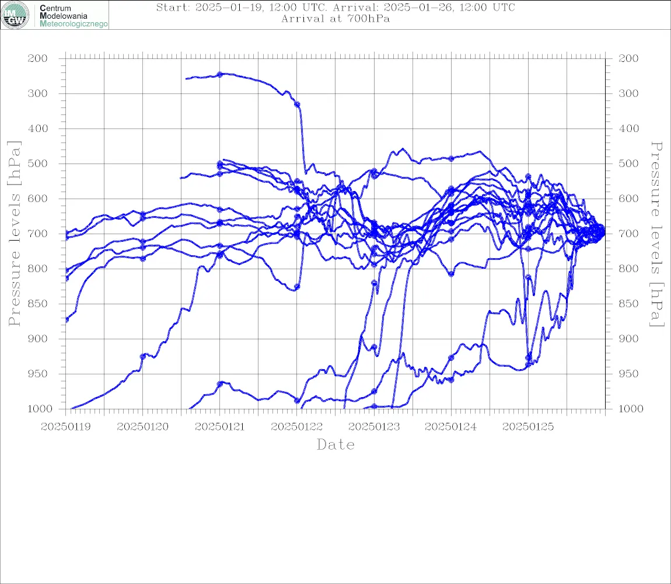The image size is (671, 584).
Task: Click the left axis 800 tick label
Action: coord(38,269)
